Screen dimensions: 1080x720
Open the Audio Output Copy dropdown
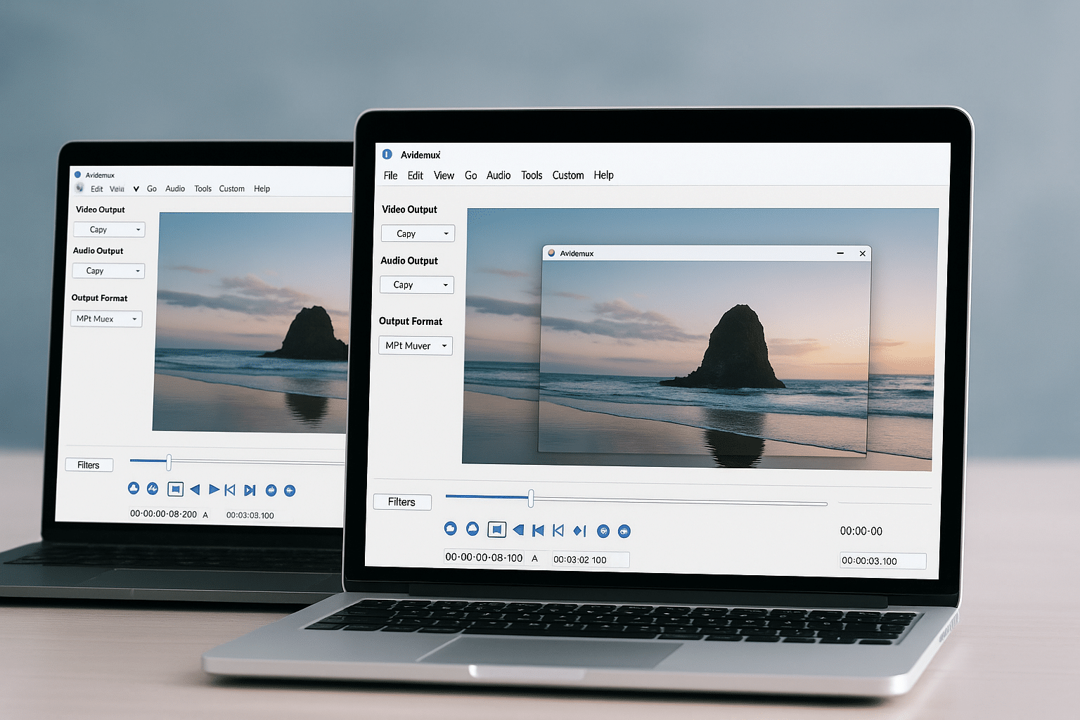pyautogui.click(x=416, y=285)
